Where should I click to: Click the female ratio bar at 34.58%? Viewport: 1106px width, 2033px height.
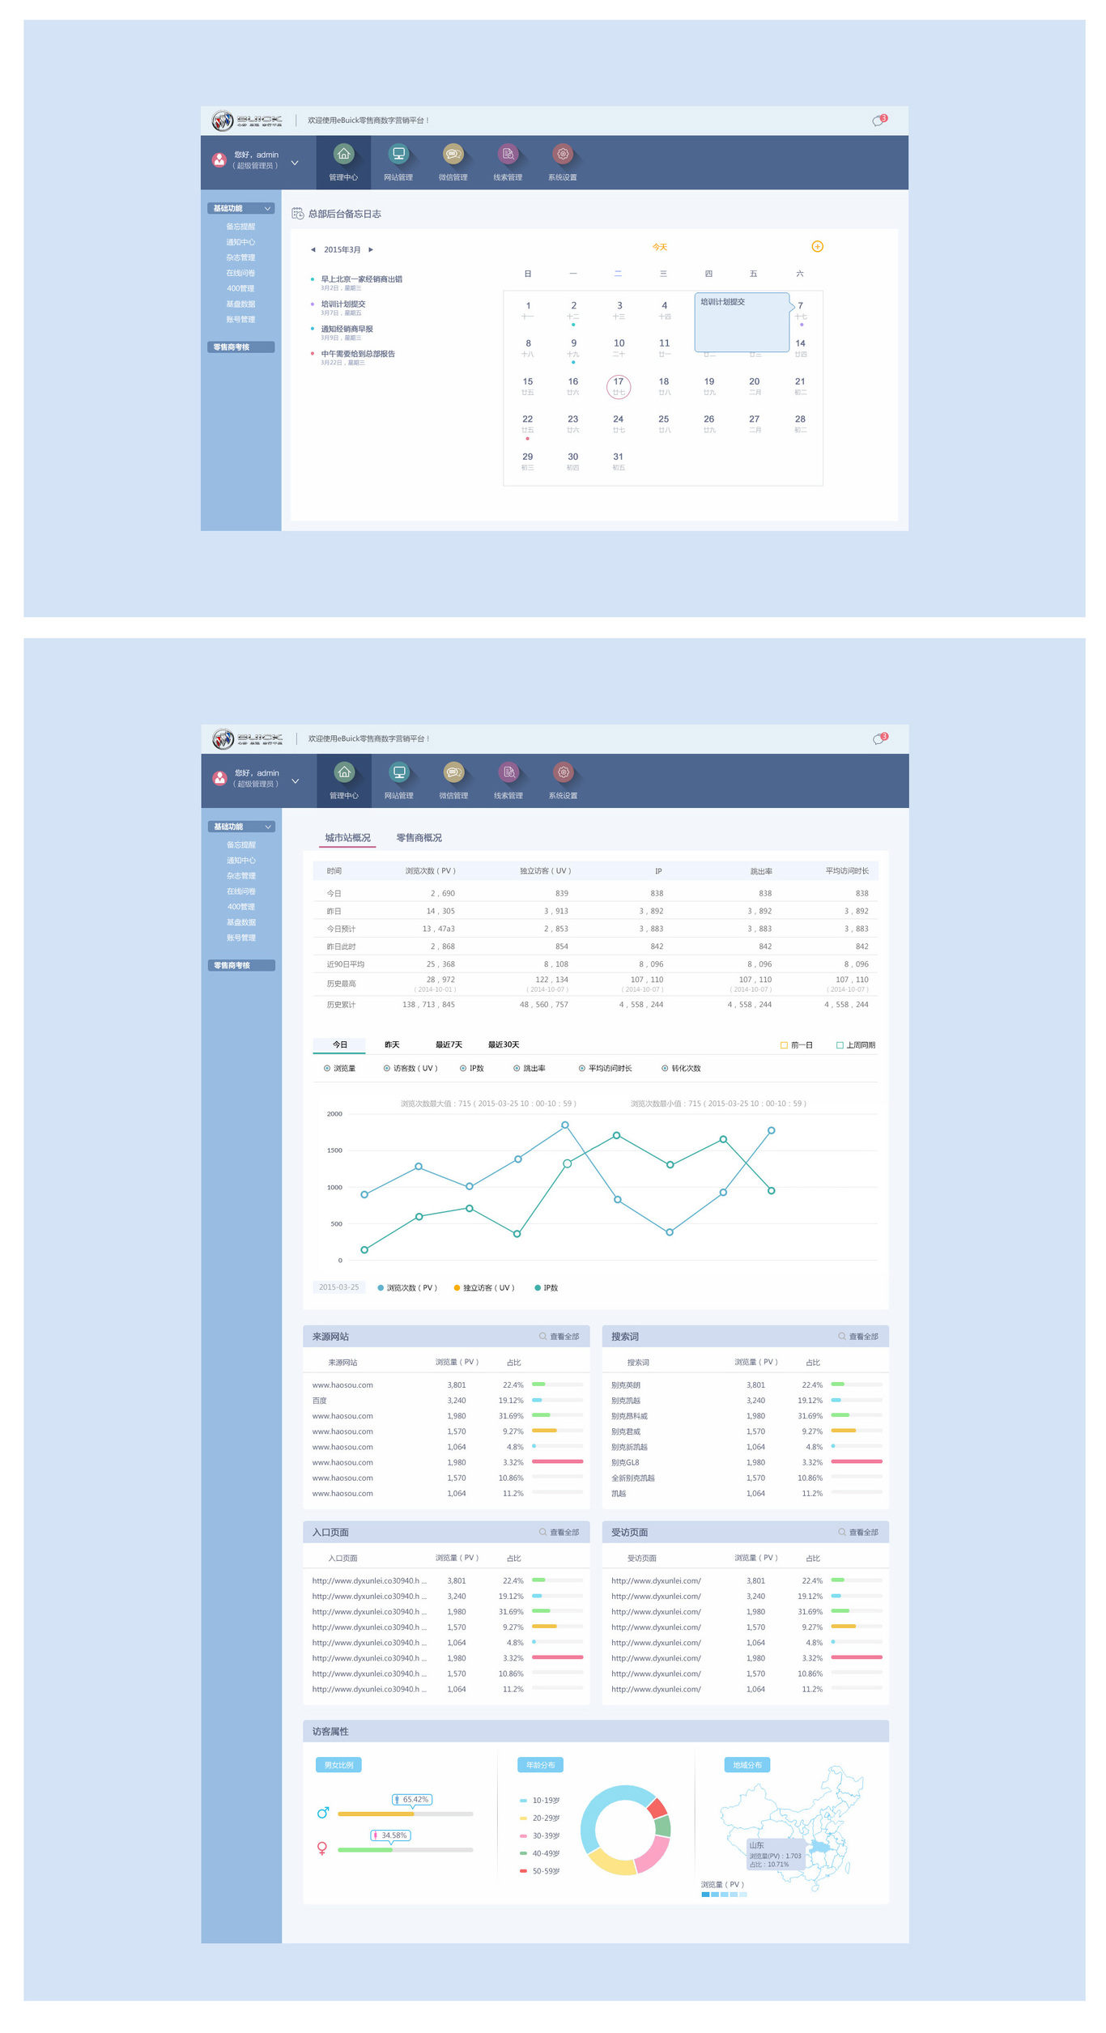405,1850
